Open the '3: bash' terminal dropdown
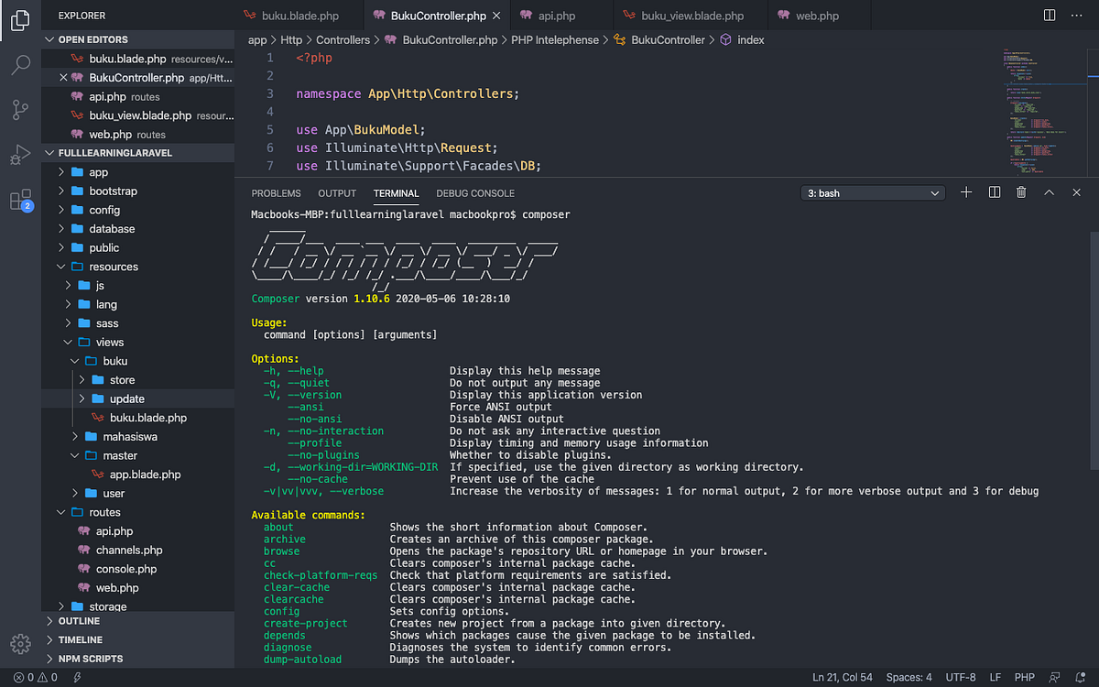The image size is (1099, 687). pos(872,192)
